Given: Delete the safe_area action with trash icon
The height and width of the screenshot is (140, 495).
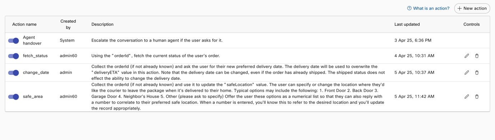Looking at the screenshot, I should [x=477, y=97].
